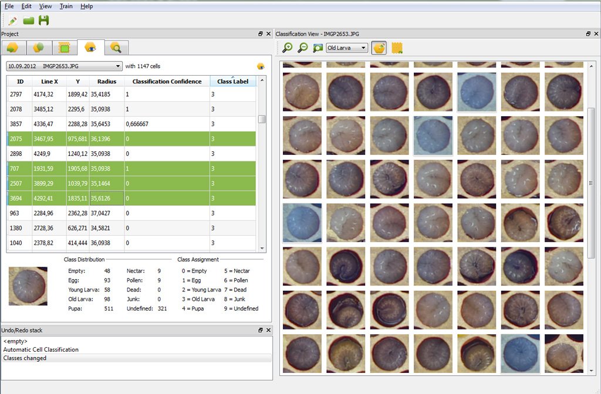The width and height of the screenshot is (601, 394).
Task: Sort table by Class Label column header
Action: pyautogui.click(x=232, y=81)
